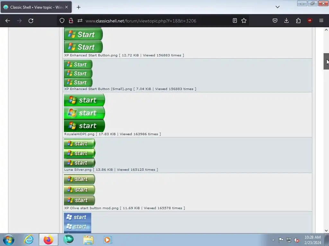Click the caption 'RoyaleHiDPI.png'

pyautogui.click(x=79, y=134)
